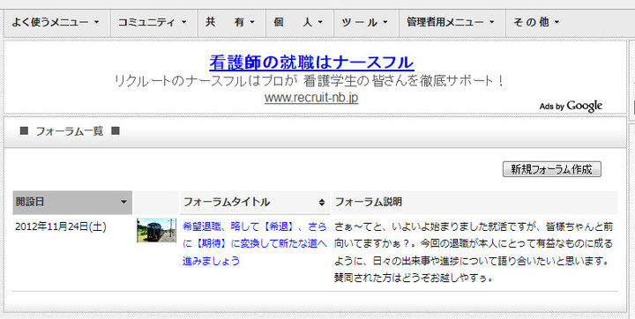The height and width of the screenshot is (319, 635).
Task: Sort by the フォーラムタイトル column header
Action: (255, 202)
